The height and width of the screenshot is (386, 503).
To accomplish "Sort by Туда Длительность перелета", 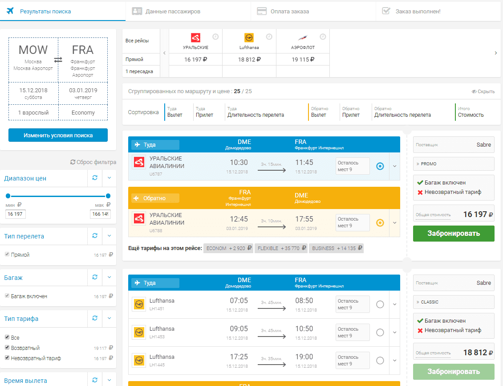I will coord(256,112).
